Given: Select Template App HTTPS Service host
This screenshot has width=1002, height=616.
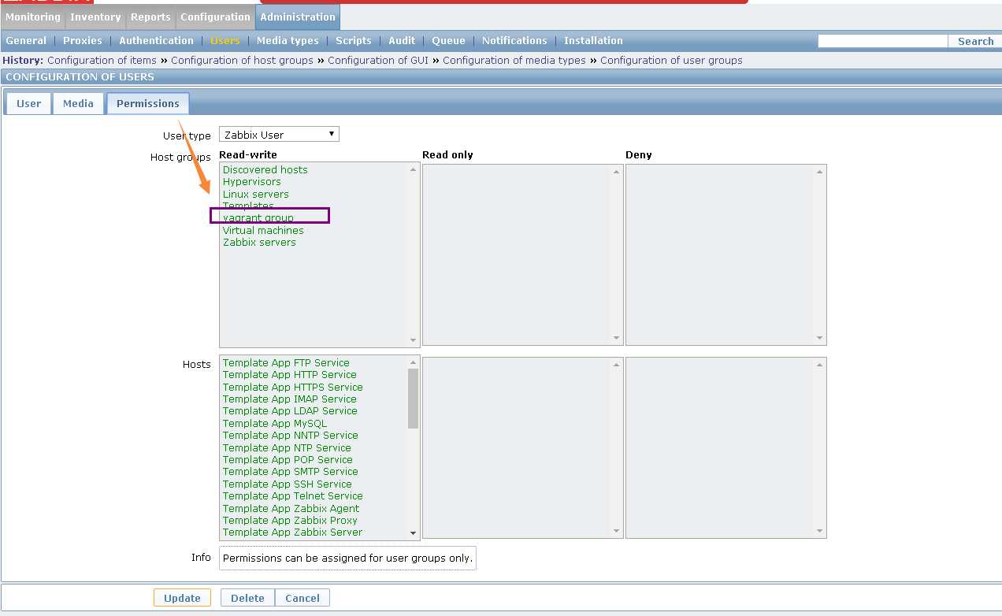Looking at the screenshot, I should tap(293, 388).
